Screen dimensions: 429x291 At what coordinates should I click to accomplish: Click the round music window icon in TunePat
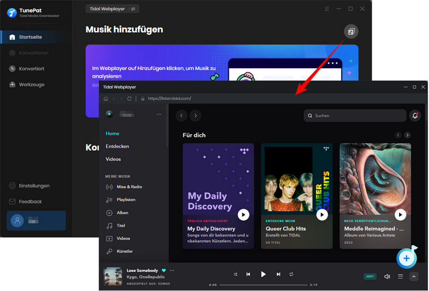pyautogui.click(x=351, y=32)
